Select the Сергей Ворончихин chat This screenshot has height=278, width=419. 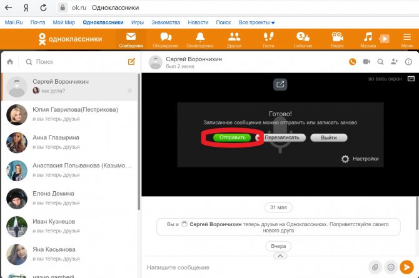point(69,87)
